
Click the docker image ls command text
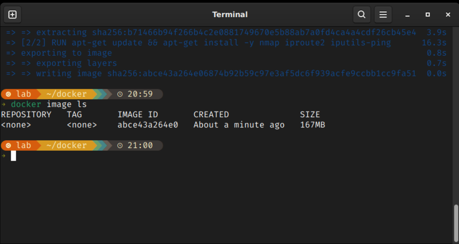point(49,104)
